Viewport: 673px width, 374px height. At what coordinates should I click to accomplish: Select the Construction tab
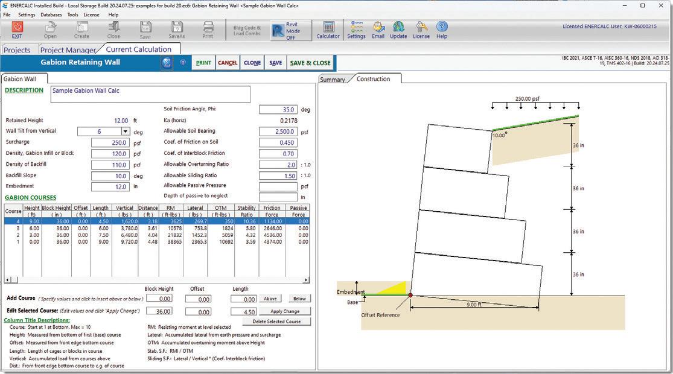click(374, 79)
